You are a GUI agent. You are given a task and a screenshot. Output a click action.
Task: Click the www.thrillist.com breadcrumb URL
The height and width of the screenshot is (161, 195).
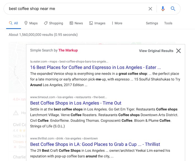64,139
